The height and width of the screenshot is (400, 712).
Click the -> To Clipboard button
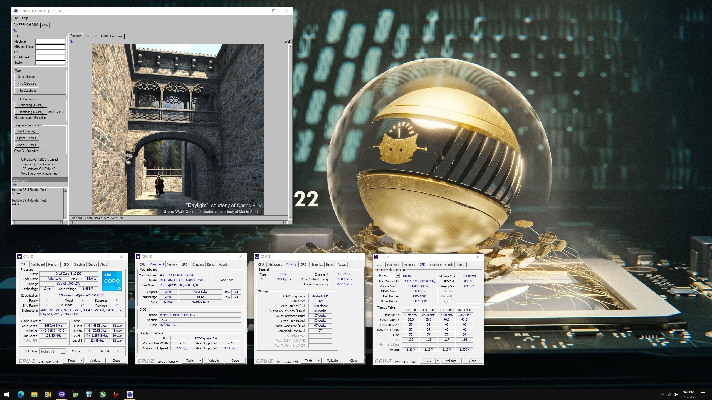tap(26, 84)
